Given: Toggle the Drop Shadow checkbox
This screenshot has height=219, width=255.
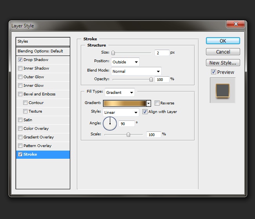Looking at the screenshot, I should (20, 60).
